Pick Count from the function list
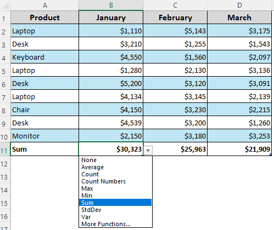The width and height of the screenshot is (274, 230). (115, 174)
